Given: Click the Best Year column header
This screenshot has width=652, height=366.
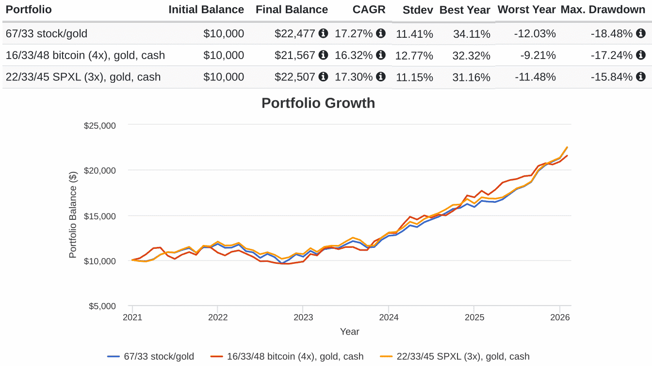Looking at the screenshot, I should pos(465,10).
